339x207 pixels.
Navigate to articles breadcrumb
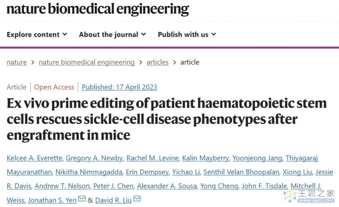[x=158, y=62]
